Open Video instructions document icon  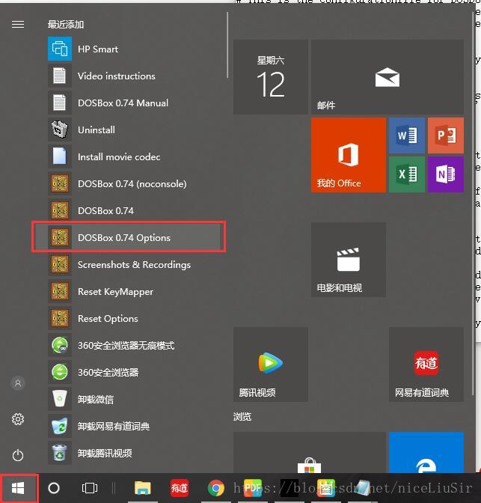[x=60, y=76]
